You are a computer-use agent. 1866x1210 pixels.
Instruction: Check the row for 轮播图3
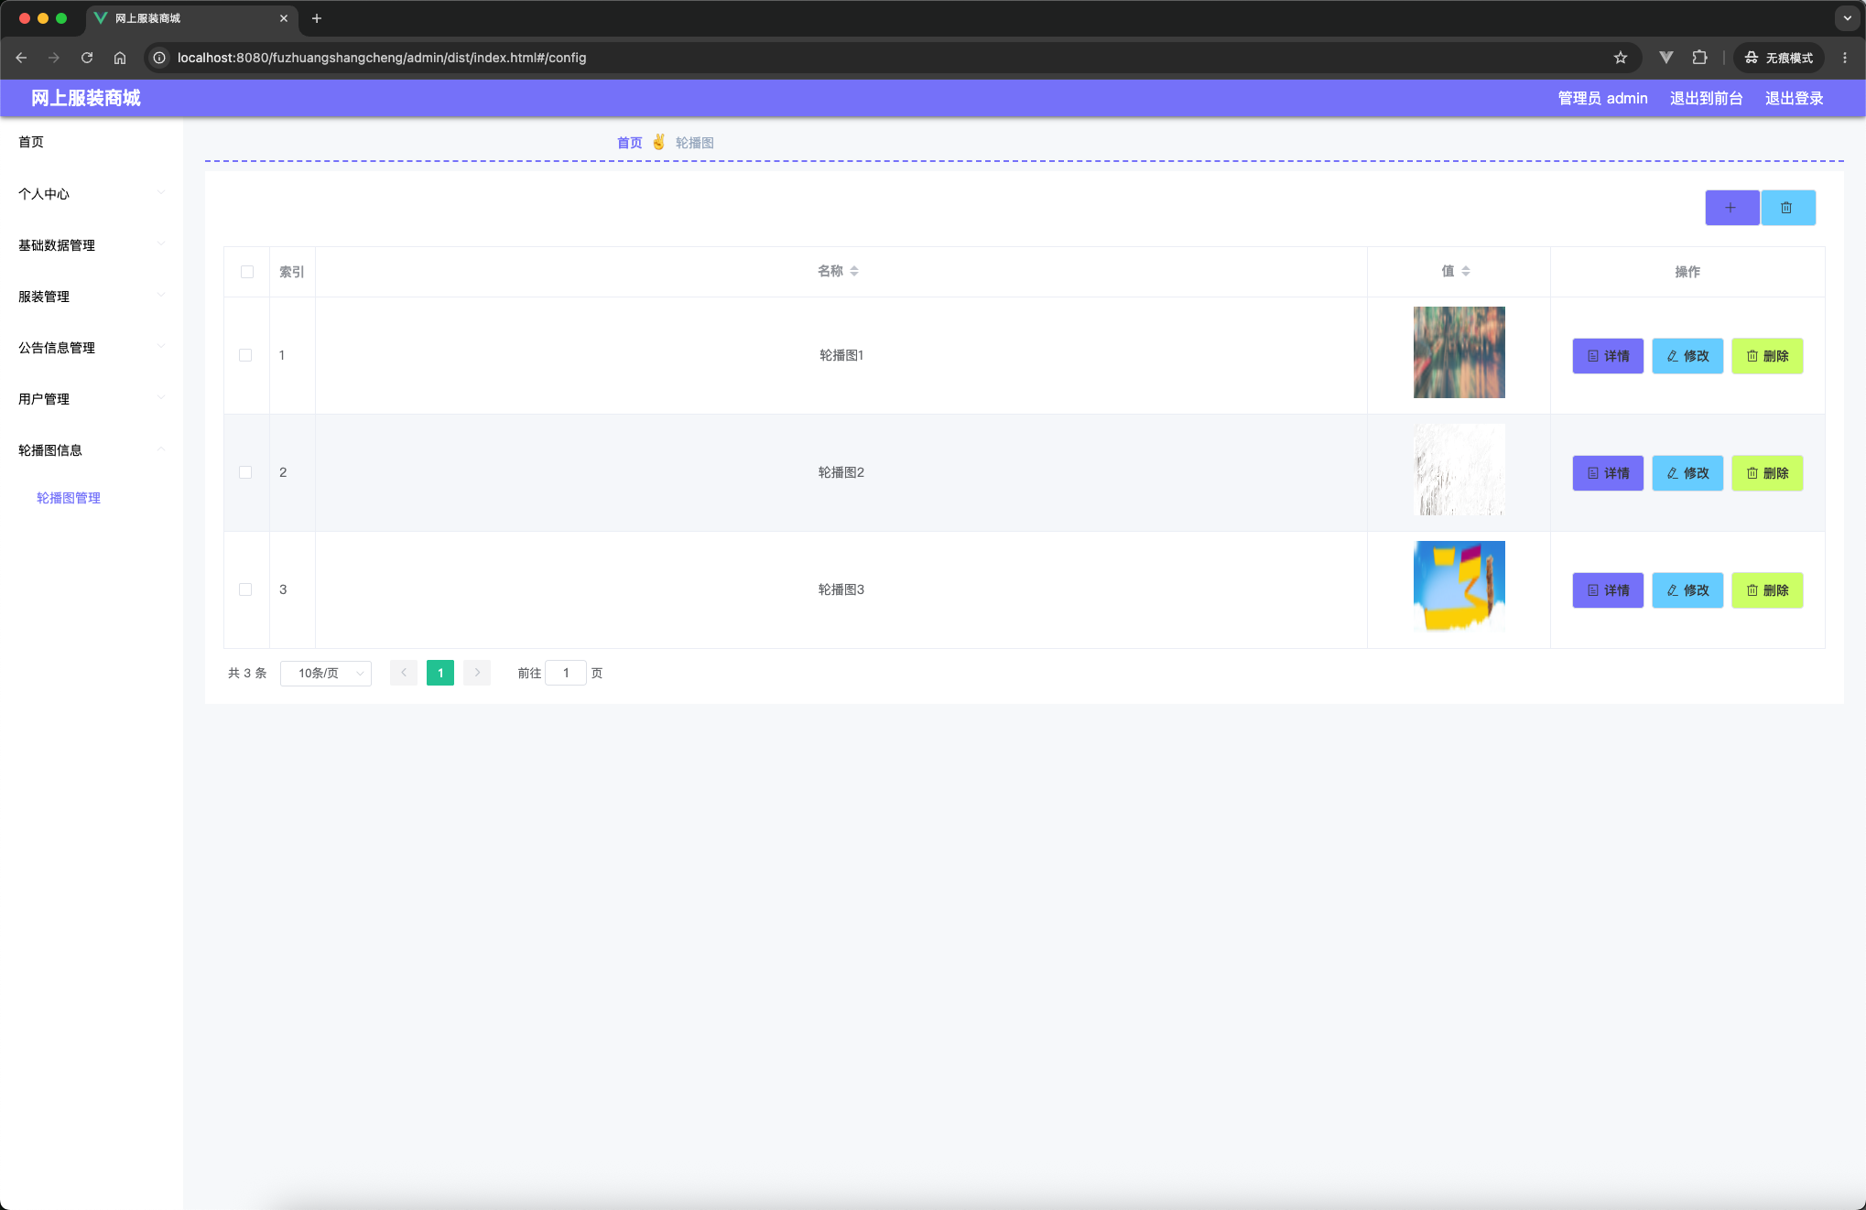point(245,589)
